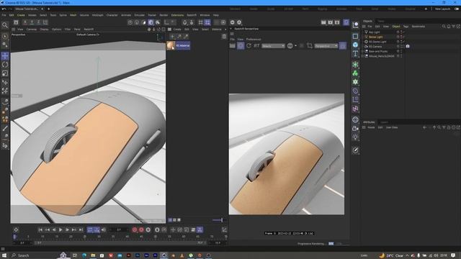Viewport: 461px width, 259px height.
Task: Expand the Base and Plinth group
Action: pos(363,51)
